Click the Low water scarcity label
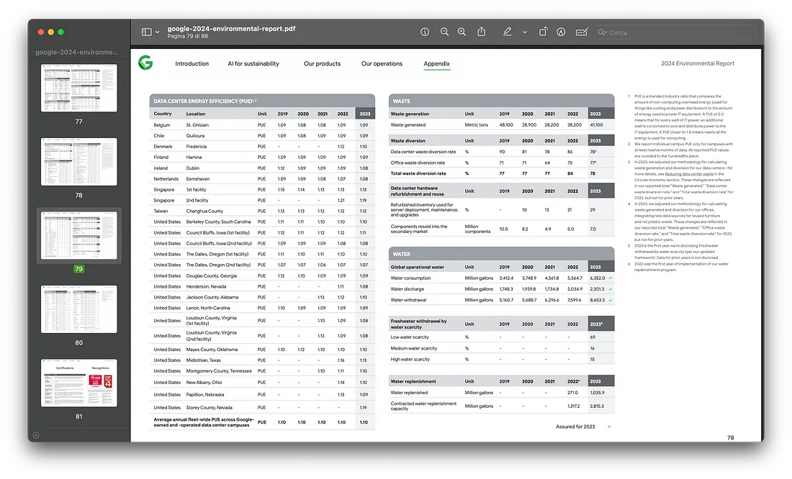Viewport: 792px width, 479px height. click(410, 337)
